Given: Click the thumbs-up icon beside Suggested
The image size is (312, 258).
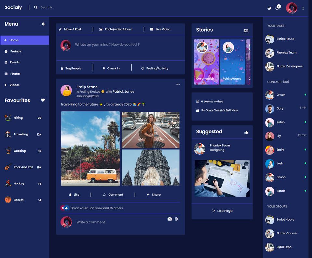Looking at the screenshot, I should click(x=246, y=132).
